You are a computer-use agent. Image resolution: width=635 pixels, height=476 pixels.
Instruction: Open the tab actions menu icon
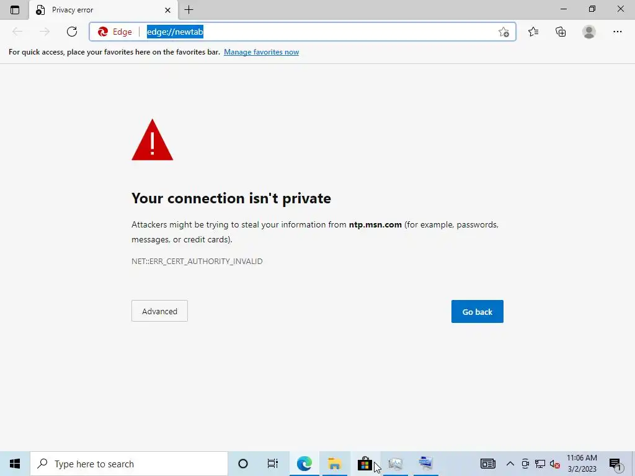tap(15, 10)
